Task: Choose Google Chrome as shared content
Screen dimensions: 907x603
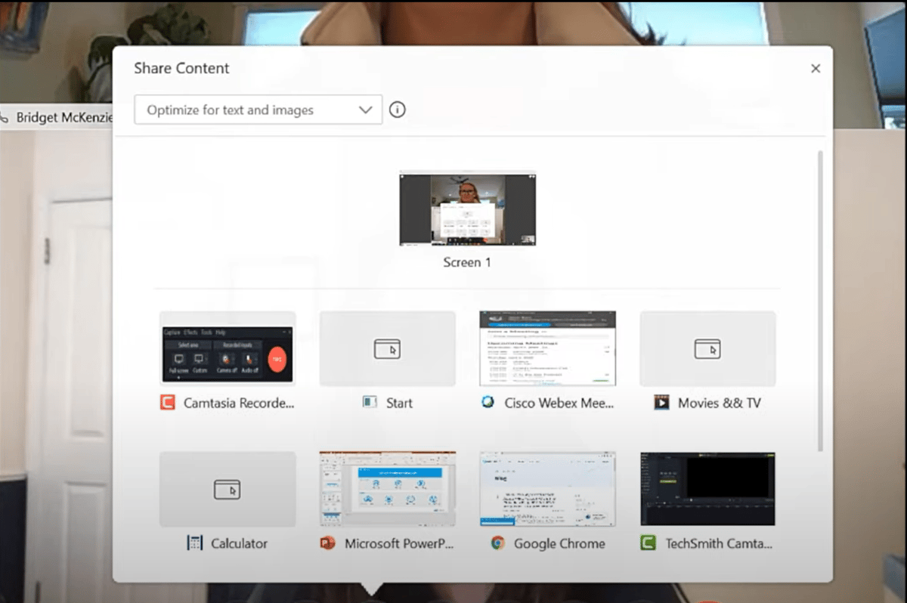Action: [x=547, y=489]
